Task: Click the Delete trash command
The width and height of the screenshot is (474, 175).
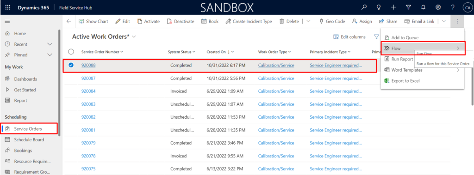Action: (x=289, y=21)
